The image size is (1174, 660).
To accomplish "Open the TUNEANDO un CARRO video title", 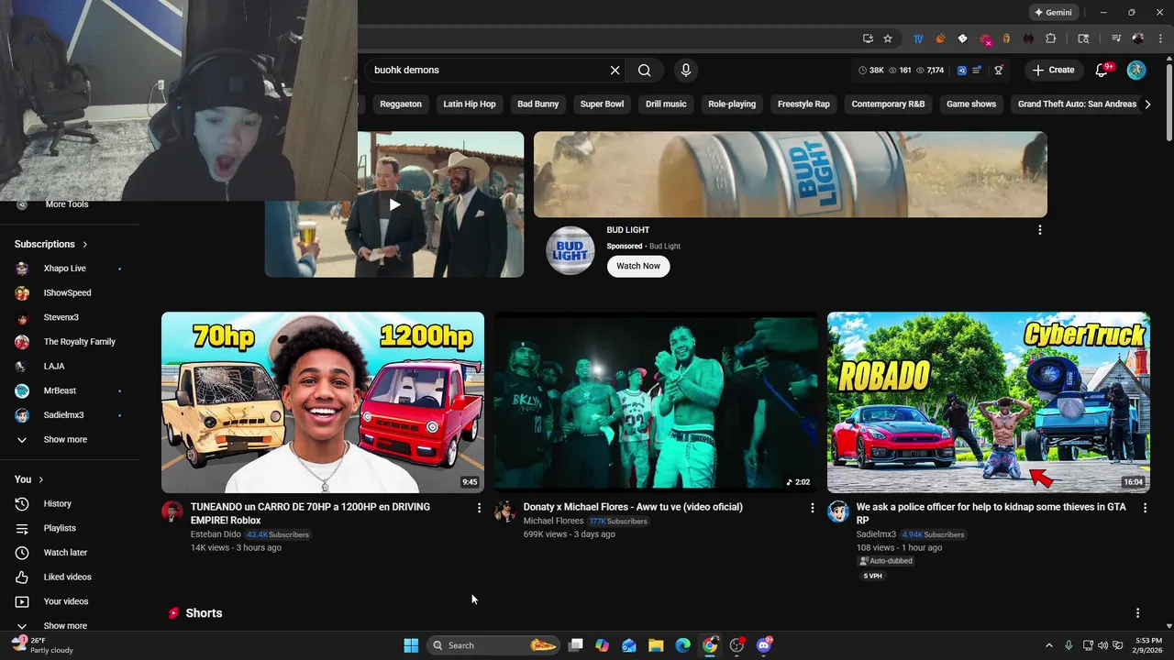I will click(310, 513).
